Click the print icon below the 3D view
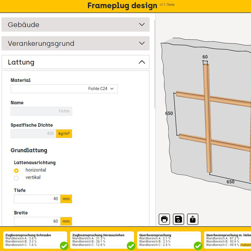251x251 pixels. pyautogui.click(x=164, y=219)
